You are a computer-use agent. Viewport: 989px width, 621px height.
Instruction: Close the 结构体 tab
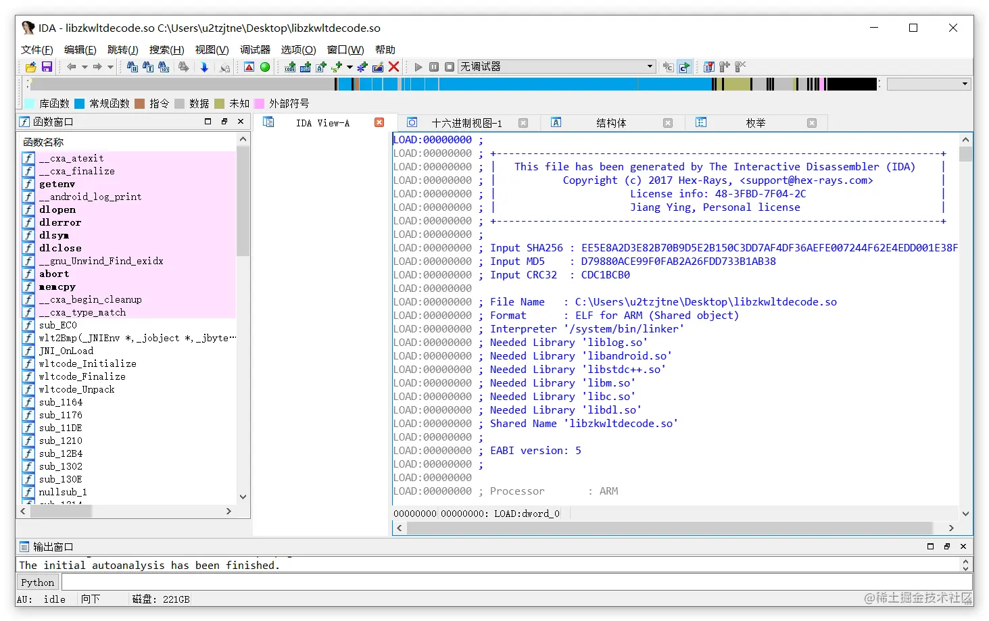(x=668, y=123)
